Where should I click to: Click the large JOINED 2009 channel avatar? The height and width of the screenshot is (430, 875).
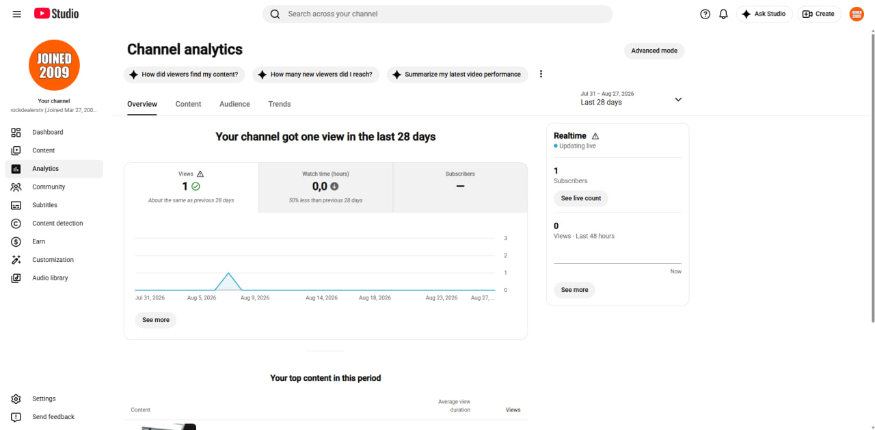(x=54, y=66)
